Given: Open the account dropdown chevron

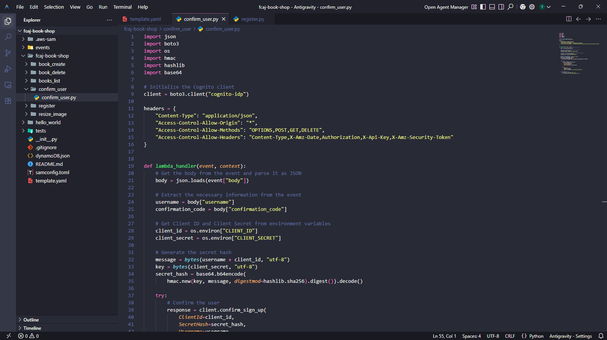Looking at the screenshot, I should click(549, 7).
